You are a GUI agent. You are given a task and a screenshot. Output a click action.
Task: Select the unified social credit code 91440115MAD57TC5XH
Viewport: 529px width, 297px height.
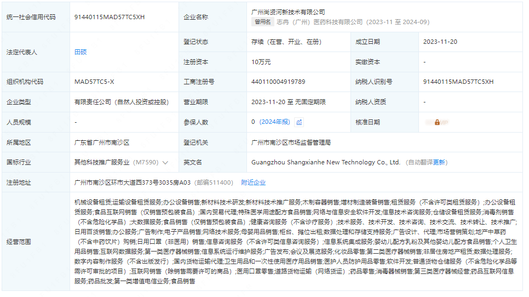(x=110, y=17)
